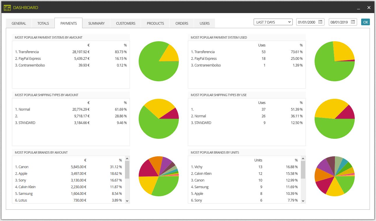
Task: Click the scrollbar thumb in Brands by Amount
Action: pyautogui.click(x=127, y=170)
